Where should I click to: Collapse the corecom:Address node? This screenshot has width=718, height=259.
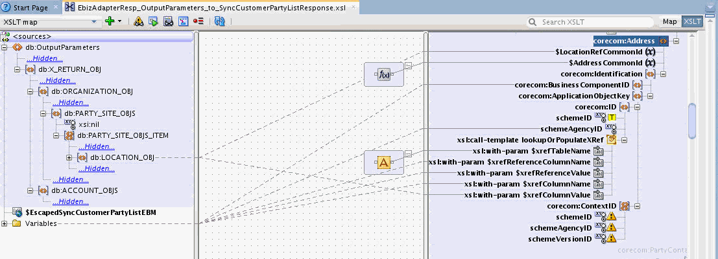coord(676,41)
